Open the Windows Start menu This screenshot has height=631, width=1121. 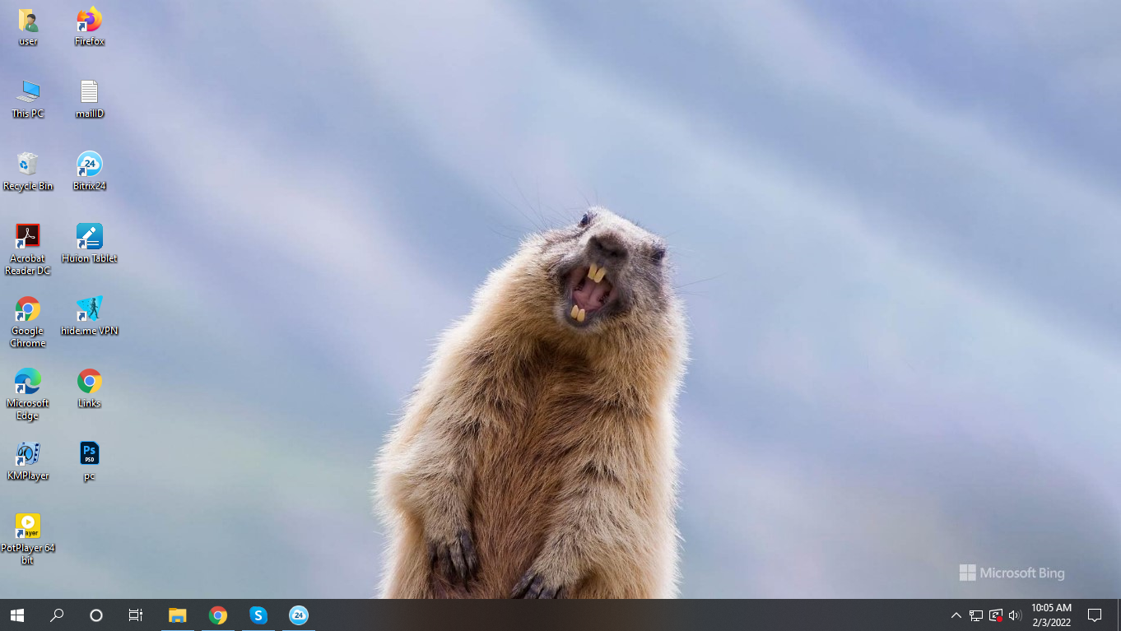16,615
